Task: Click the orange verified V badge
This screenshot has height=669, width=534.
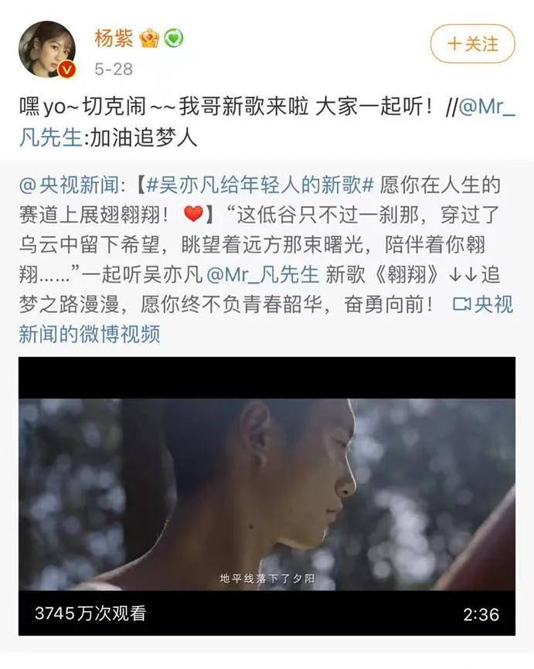Action: (66, 69)
